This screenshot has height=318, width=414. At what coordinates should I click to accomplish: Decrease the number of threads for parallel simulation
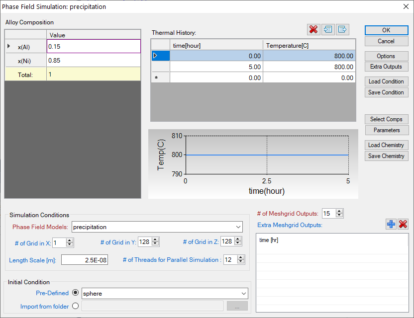click(x=241, y=262)
